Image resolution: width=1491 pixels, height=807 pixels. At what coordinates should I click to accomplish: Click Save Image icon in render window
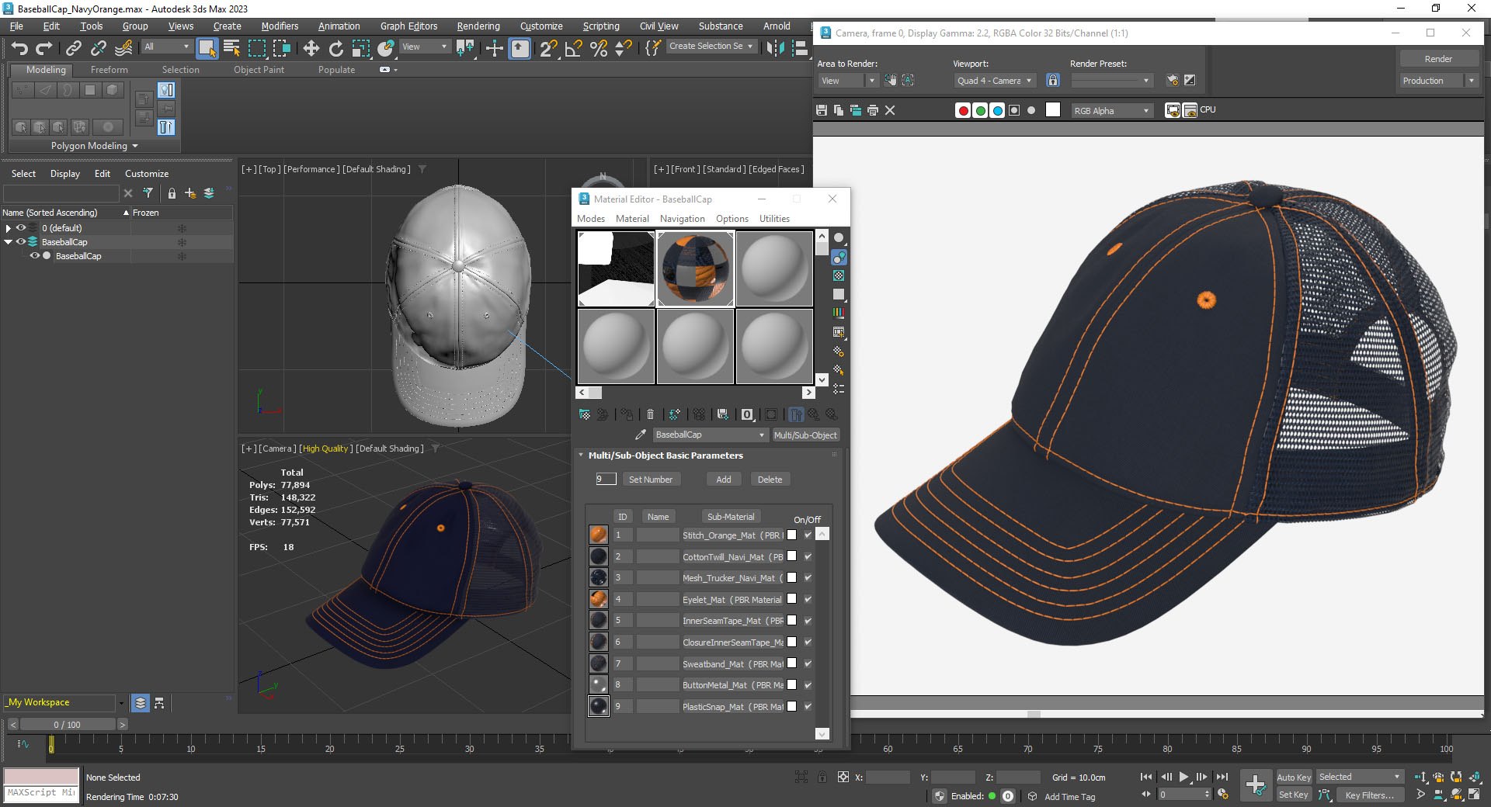822,110
